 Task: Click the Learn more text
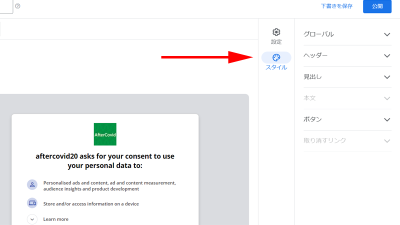point(56,219)
